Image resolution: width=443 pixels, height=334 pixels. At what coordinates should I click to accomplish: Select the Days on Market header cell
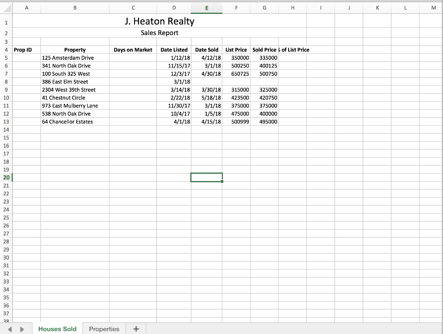tap(133, 50)
